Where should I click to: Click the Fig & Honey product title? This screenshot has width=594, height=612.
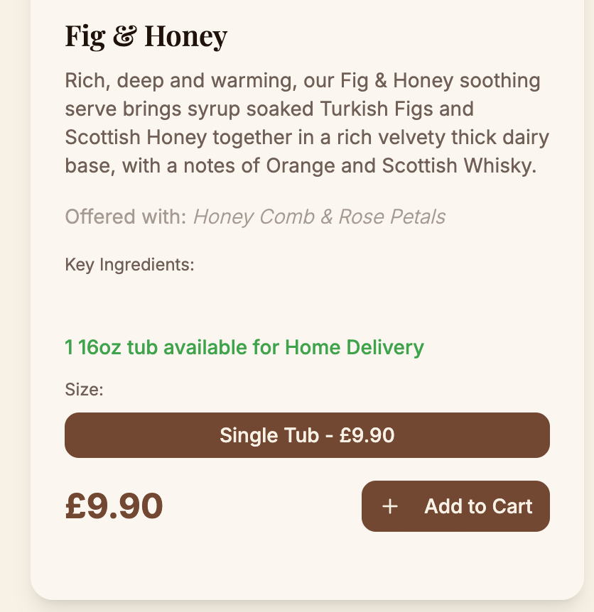click(x=146, y=36)
